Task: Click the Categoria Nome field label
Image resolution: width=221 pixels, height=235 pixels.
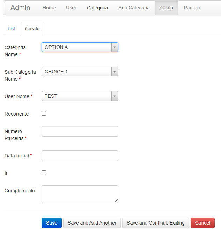Action: [x=15, y=51]
